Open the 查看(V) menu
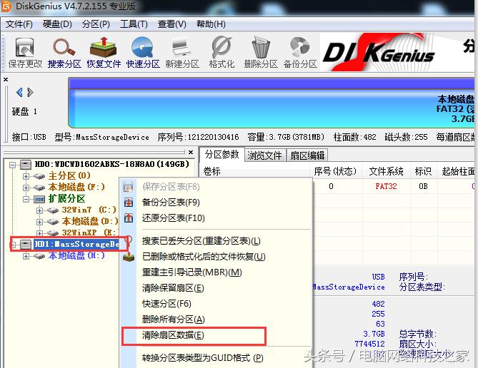 (x=172, y=24)
